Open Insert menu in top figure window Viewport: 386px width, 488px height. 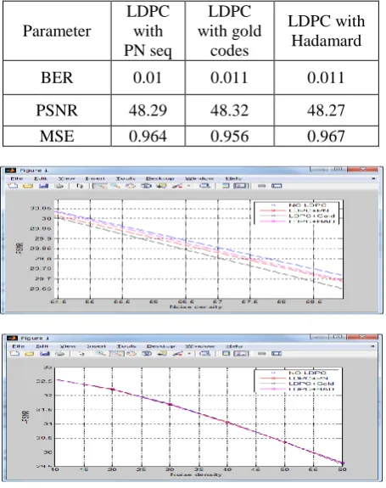click(x=95, y=178)
